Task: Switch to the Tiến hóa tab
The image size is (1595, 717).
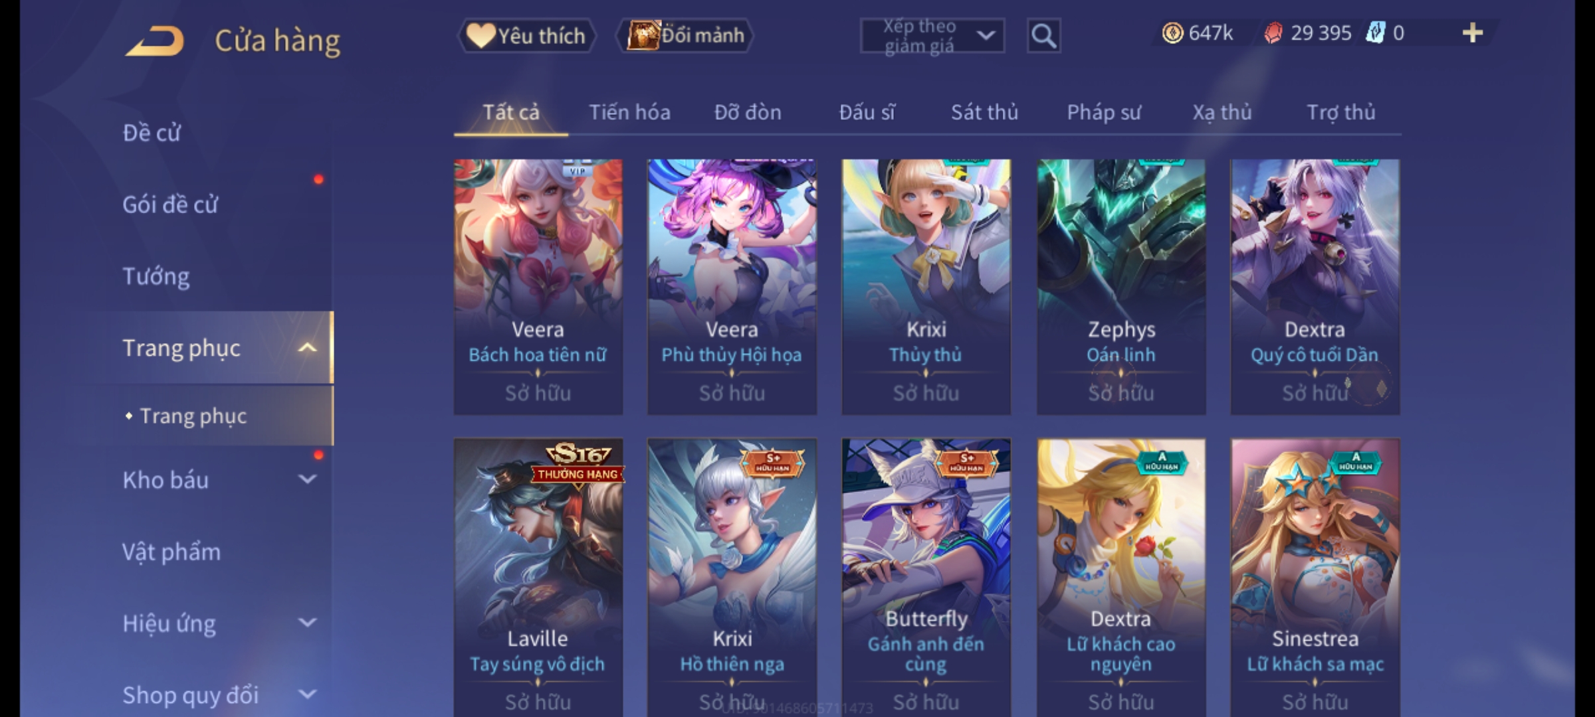Action: tap(629, 112)
